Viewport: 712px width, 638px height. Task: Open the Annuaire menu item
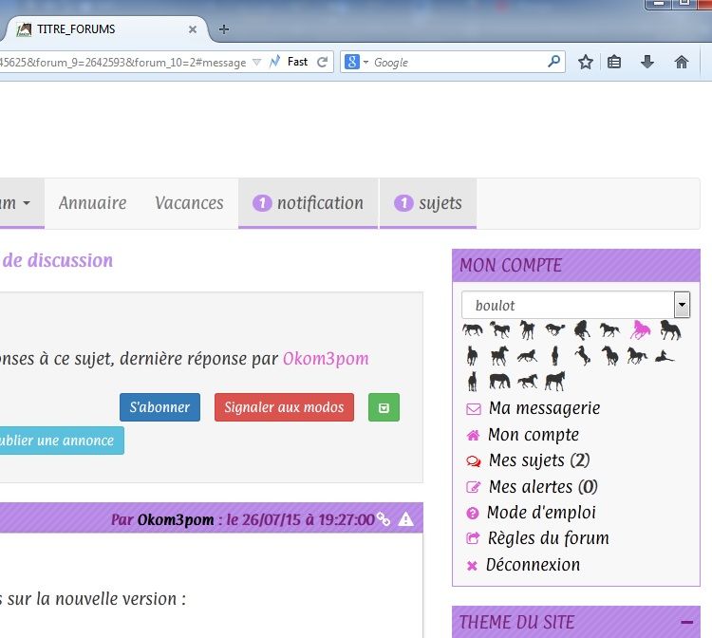(92, 203)
